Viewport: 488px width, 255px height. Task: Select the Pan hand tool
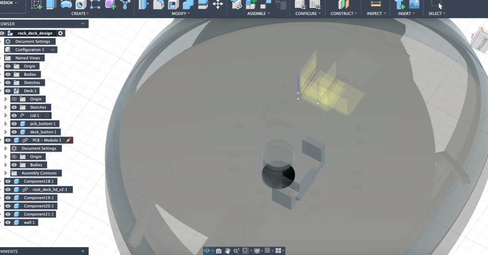pyautogui.click(x=228, y=251)
